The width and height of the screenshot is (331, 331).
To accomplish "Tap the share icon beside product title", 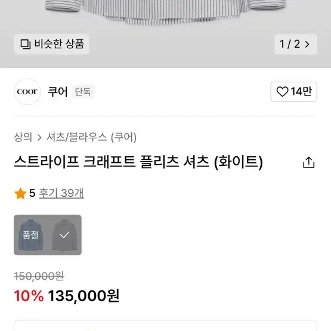I will (x=308, y=162).
